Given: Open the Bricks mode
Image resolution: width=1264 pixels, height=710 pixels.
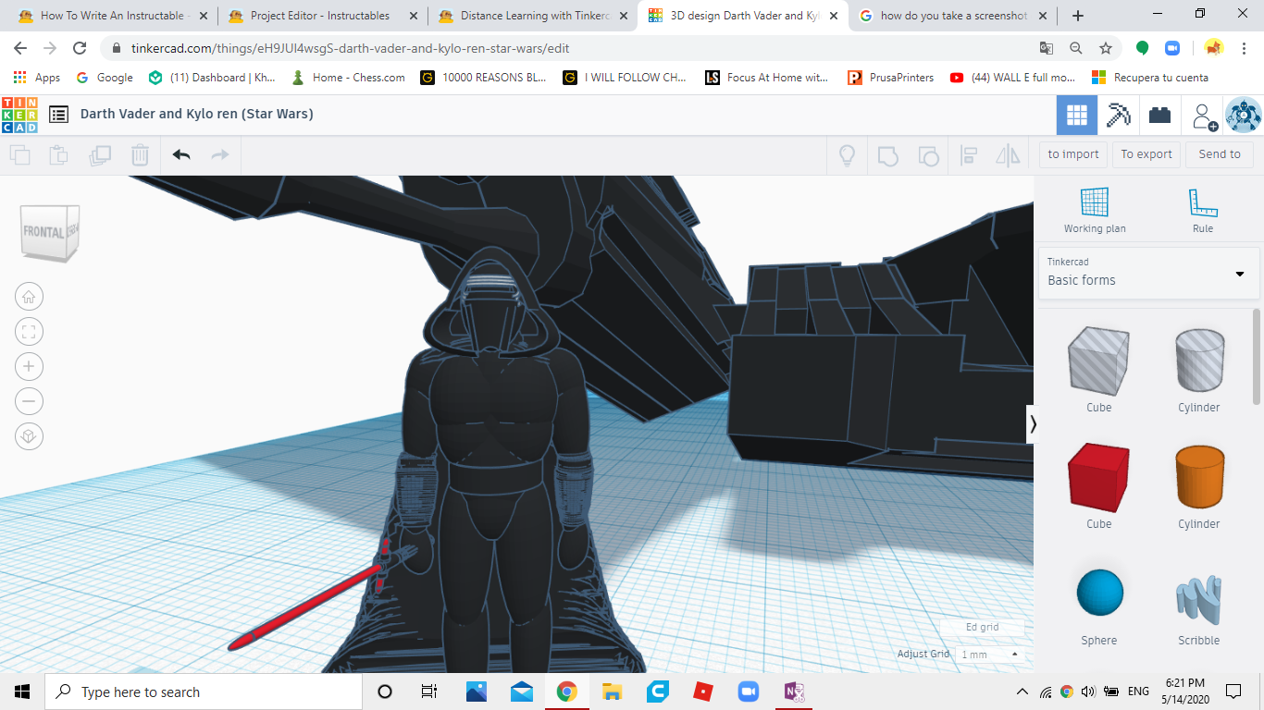Looking at the screenshot, I should [x=1159, y=116].
